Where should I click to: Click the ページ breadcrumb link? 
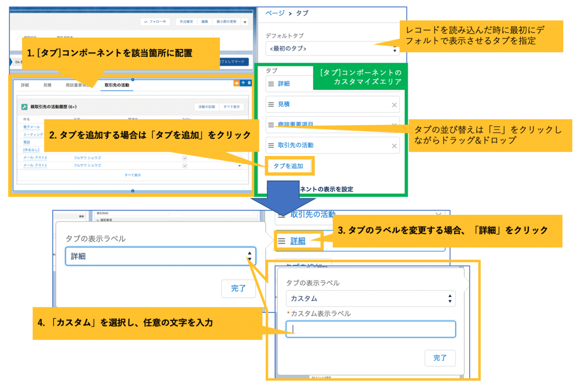pyautogui.click(x=275, y=13)
